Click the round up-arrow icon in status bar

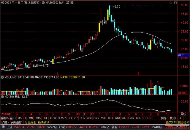click(x=3, y=127)
